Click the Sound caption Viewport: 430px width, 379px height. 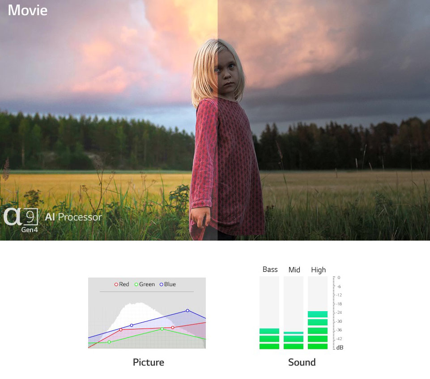302,362
